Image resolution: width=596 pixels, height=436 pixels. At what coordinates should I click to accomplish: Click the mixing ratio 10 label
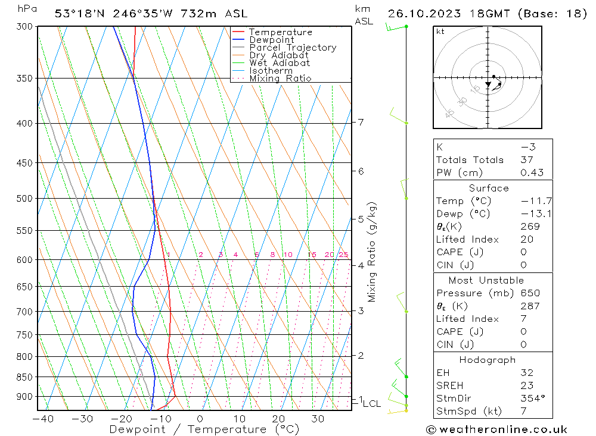click(288, 255)
